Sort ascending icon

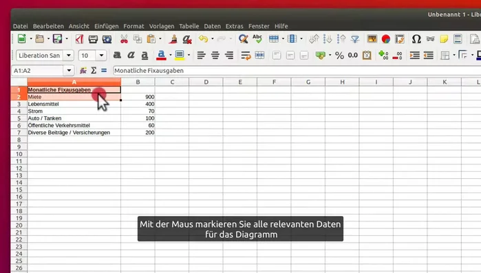pos(328,39)
